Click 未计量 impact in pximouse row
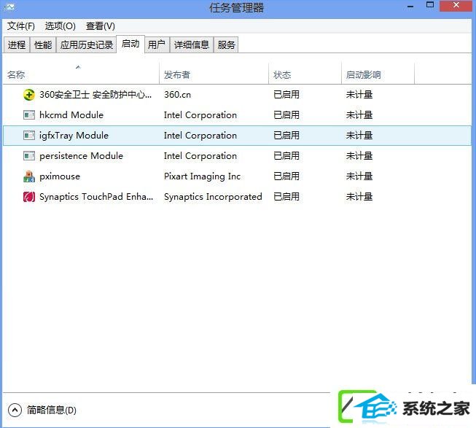The width and height of the screenshot is (476, 428). point(359,176)
